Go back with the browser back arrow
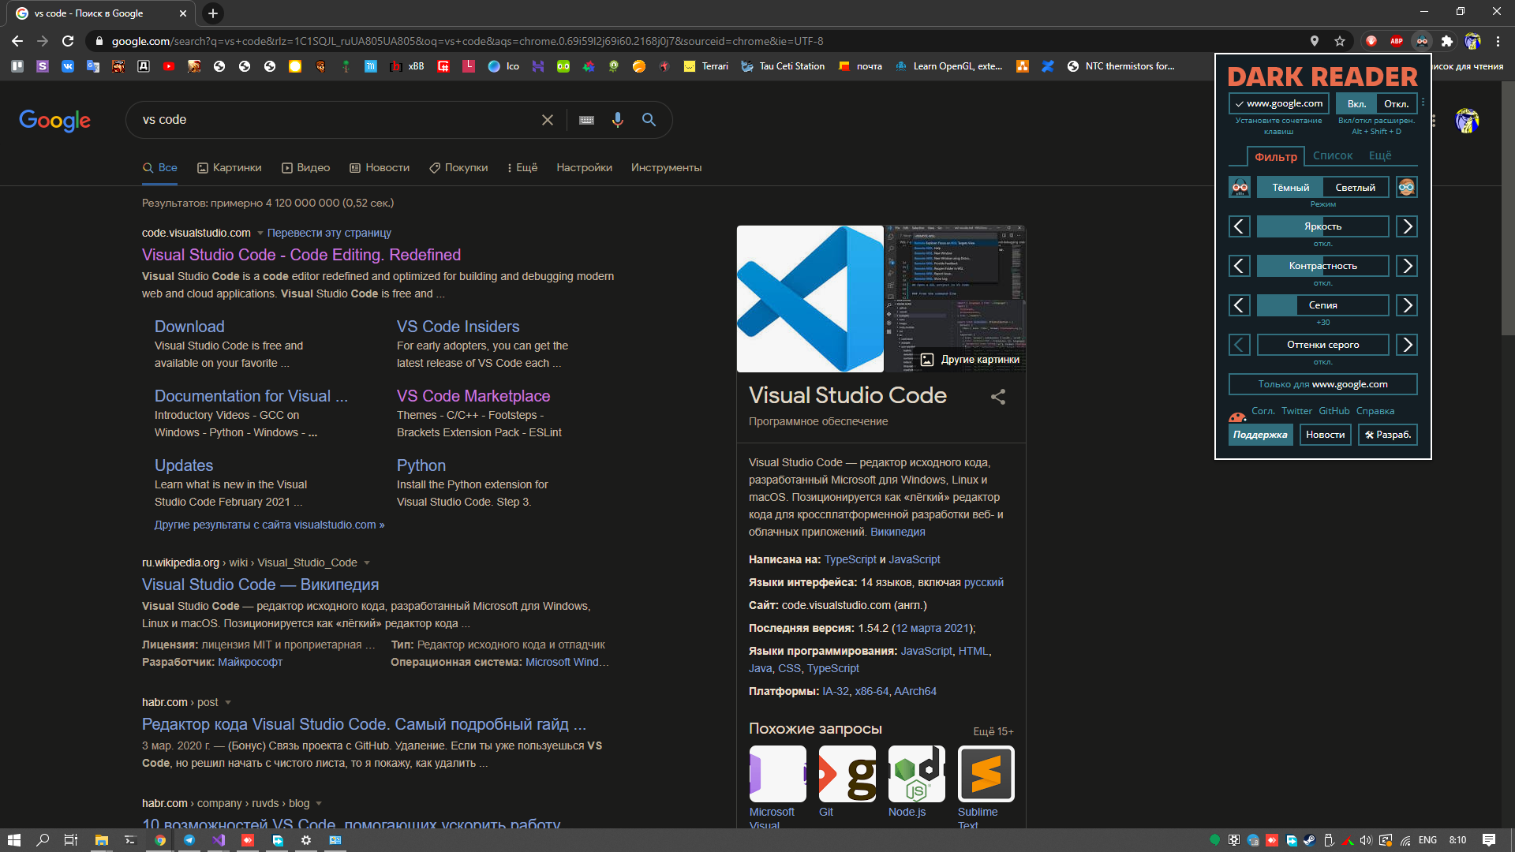1515x852 pixels. point(17,41)
